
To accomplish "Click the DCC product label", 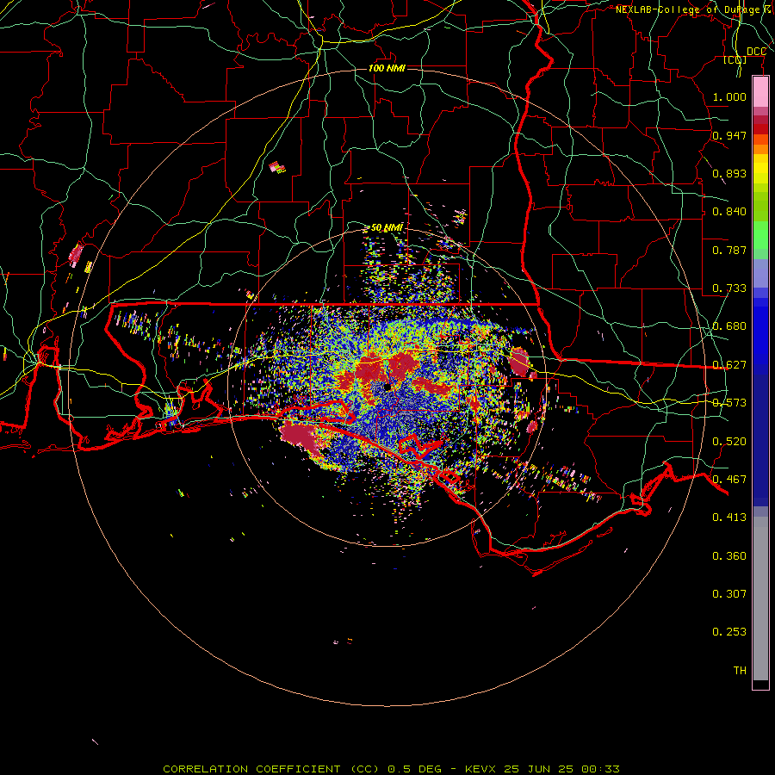I will [756, 52].
